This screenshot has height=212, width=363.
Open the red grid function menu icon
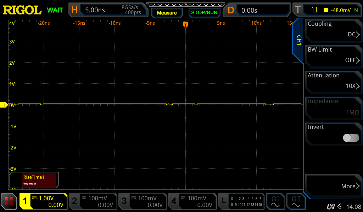(x=9, y=201)
